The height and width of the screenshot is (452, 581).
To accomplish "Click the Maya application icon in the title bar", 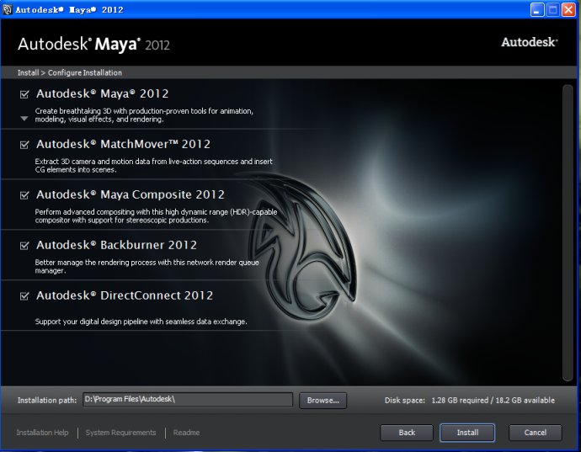I will click(x=7, y=9).
